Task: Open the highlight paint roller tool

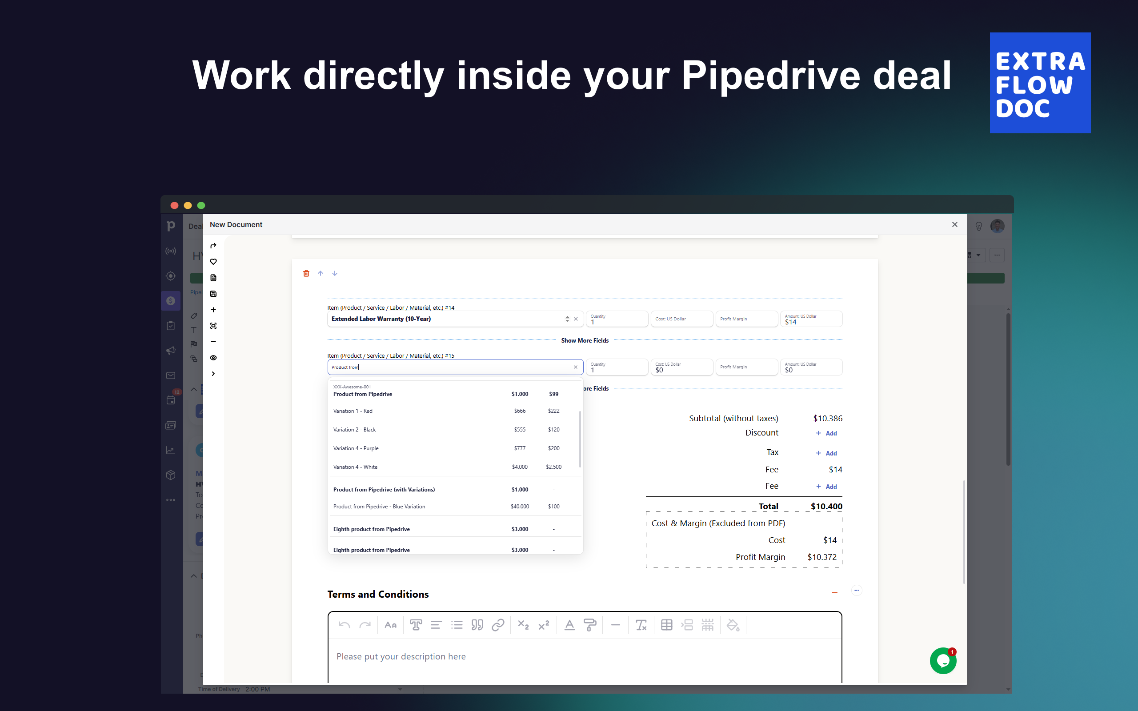Action: pyautogui.click(x=590, y=625)
